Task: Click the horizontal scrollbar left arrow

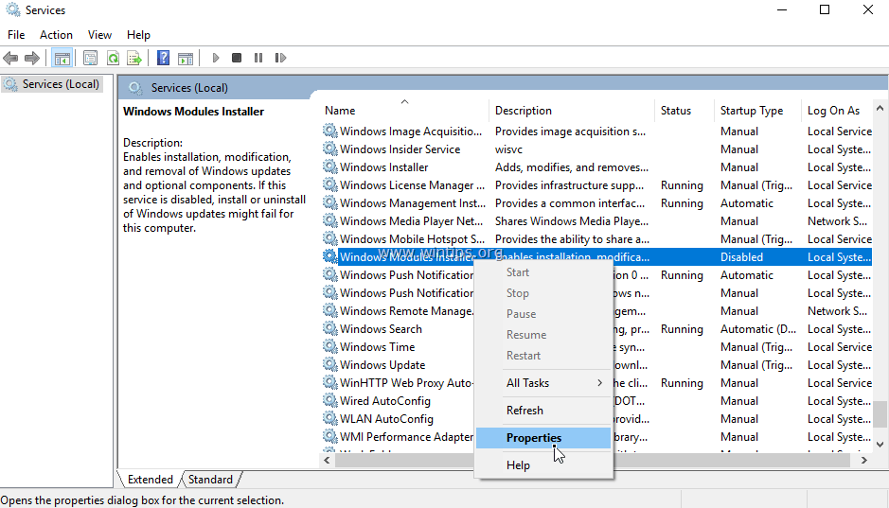Action: coord(327,461)
